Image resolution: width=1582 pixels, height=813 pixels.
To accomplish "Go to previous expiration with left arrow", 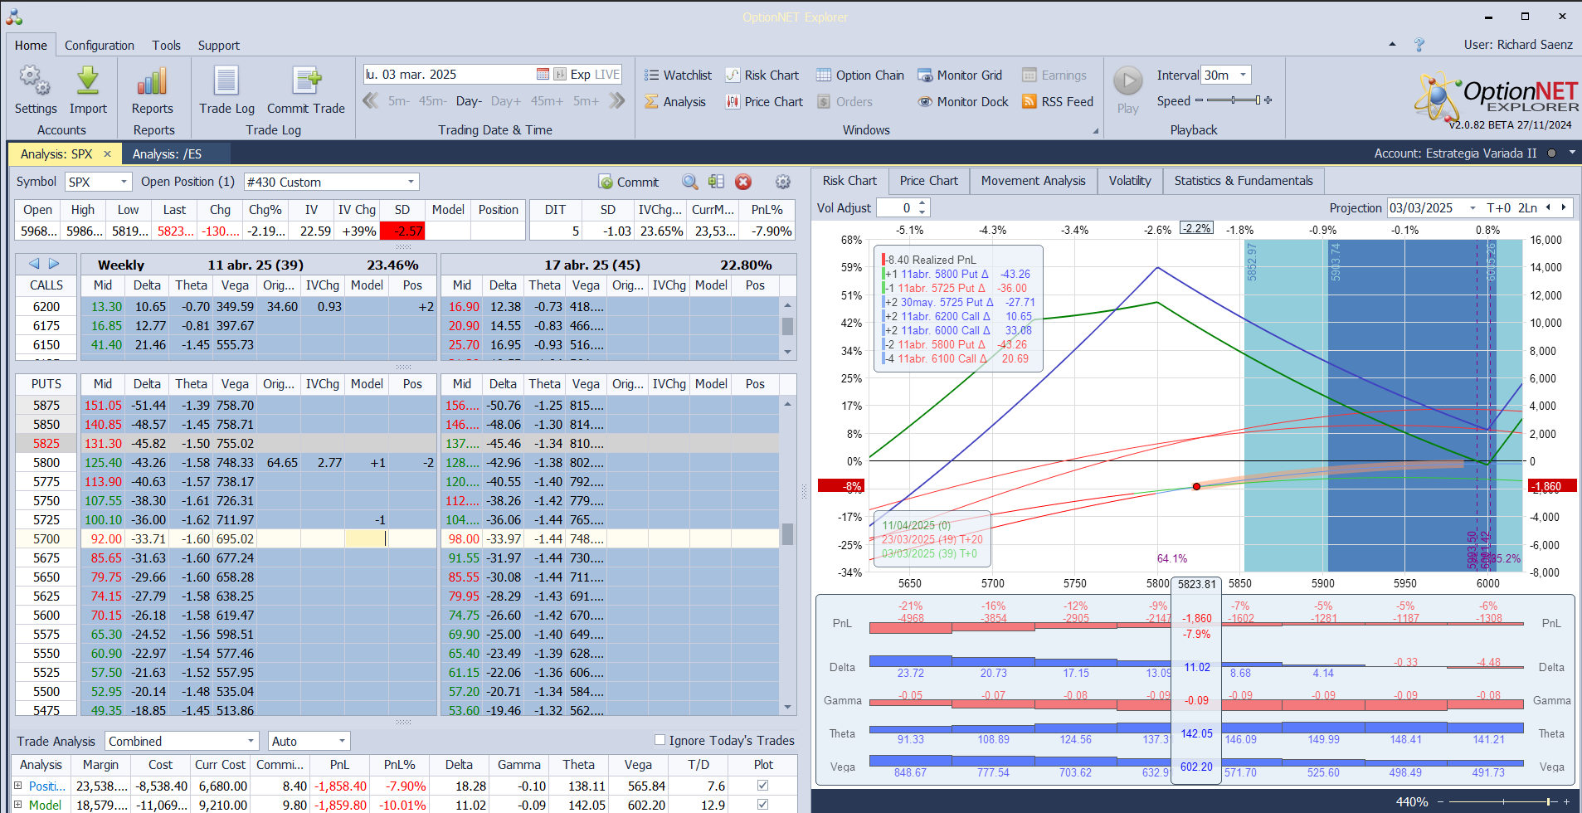I will 34,264.
